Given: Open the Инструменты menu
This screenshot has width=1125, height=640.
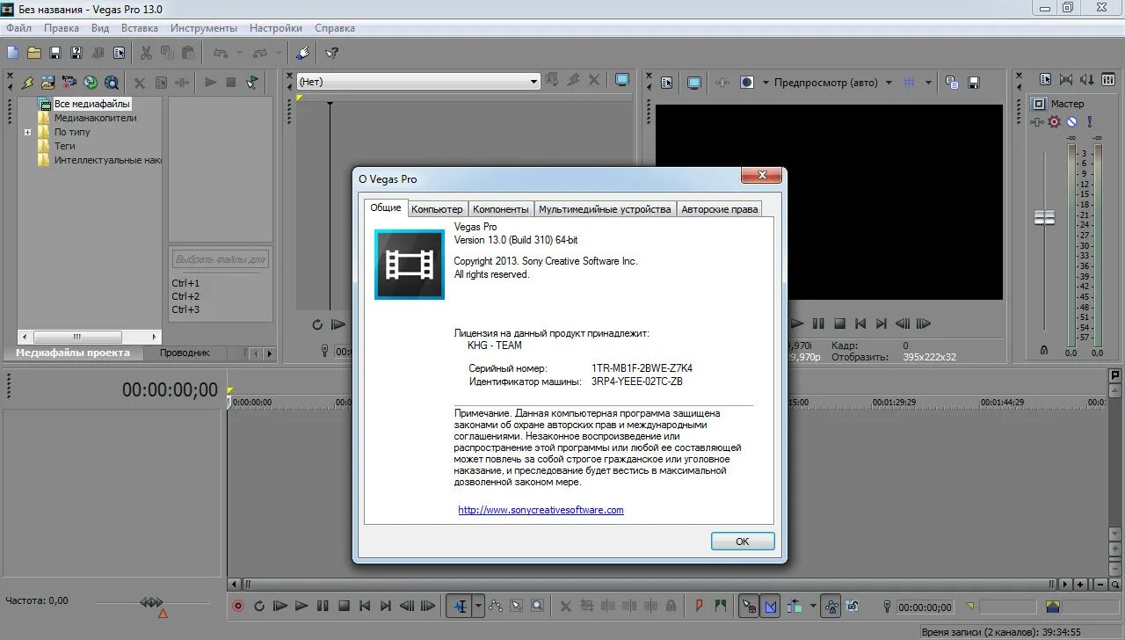Looking at the screenshot, I should tap(204, 28).
